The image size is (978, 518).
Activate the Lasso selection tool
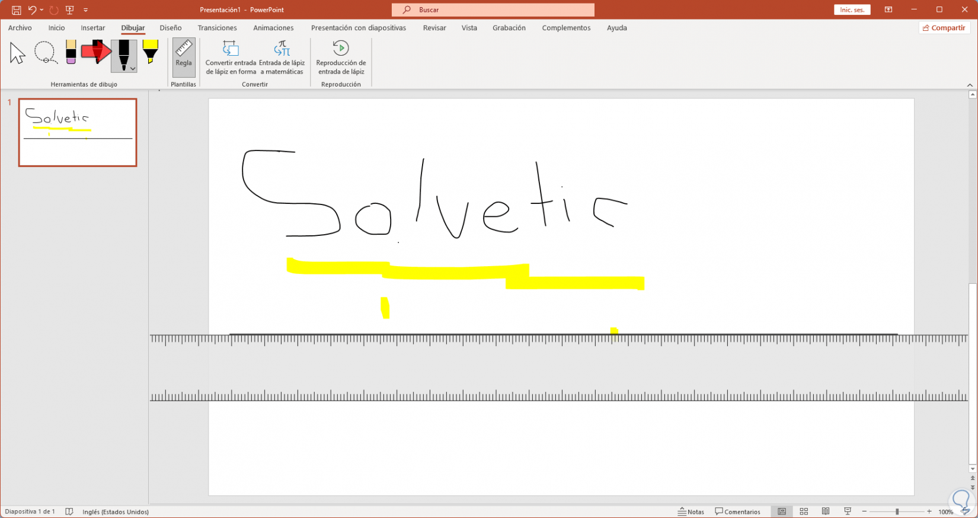(x=45, y=53)
